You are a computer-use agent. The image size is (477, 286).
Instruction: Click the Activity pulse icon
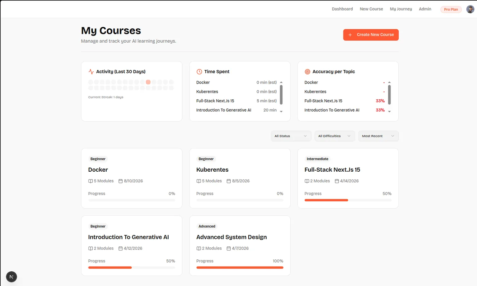tap(91, 72)
